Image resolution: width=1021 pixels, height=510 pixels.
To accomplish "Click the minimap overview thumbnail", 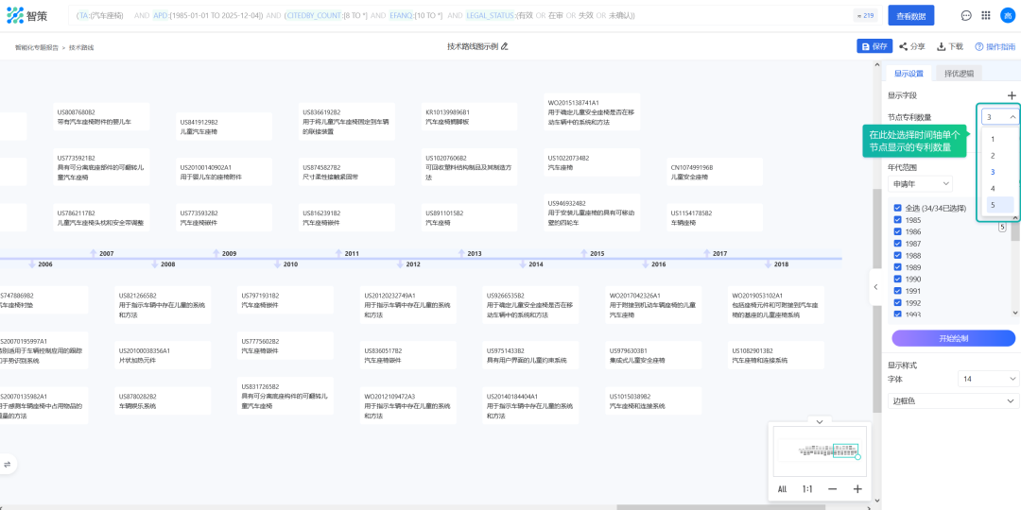I will [x=820, y=450].
